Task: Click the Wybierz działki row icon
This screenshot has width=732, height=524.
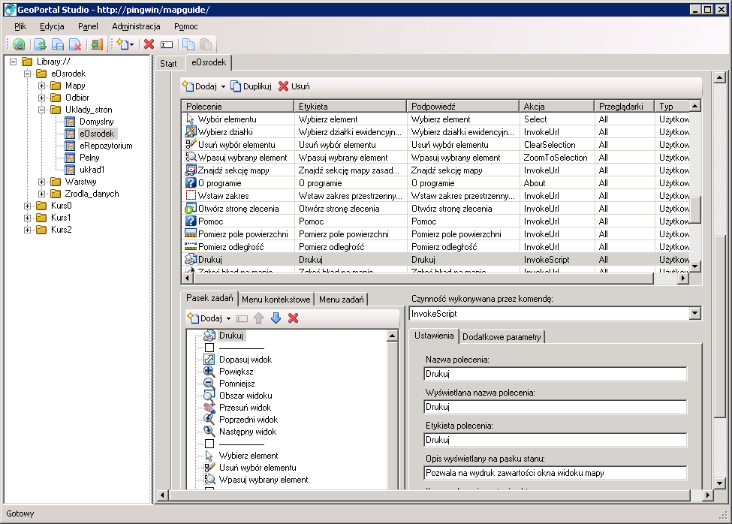Action: tap(191, 131)
